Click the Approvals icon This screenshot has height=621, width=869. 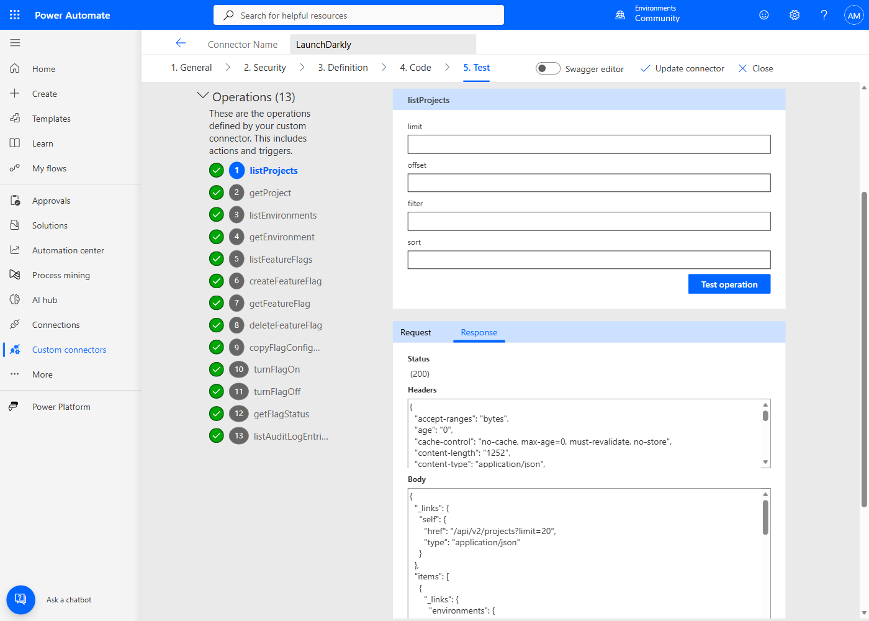pyautogui.click(x=15, y=200)
